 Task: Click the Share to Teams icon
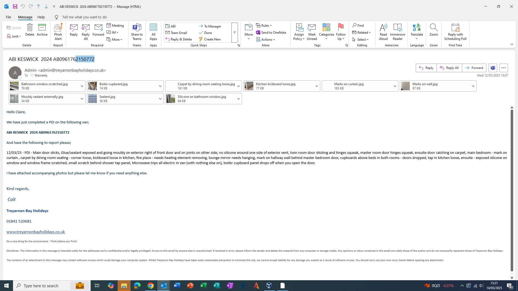137,27
